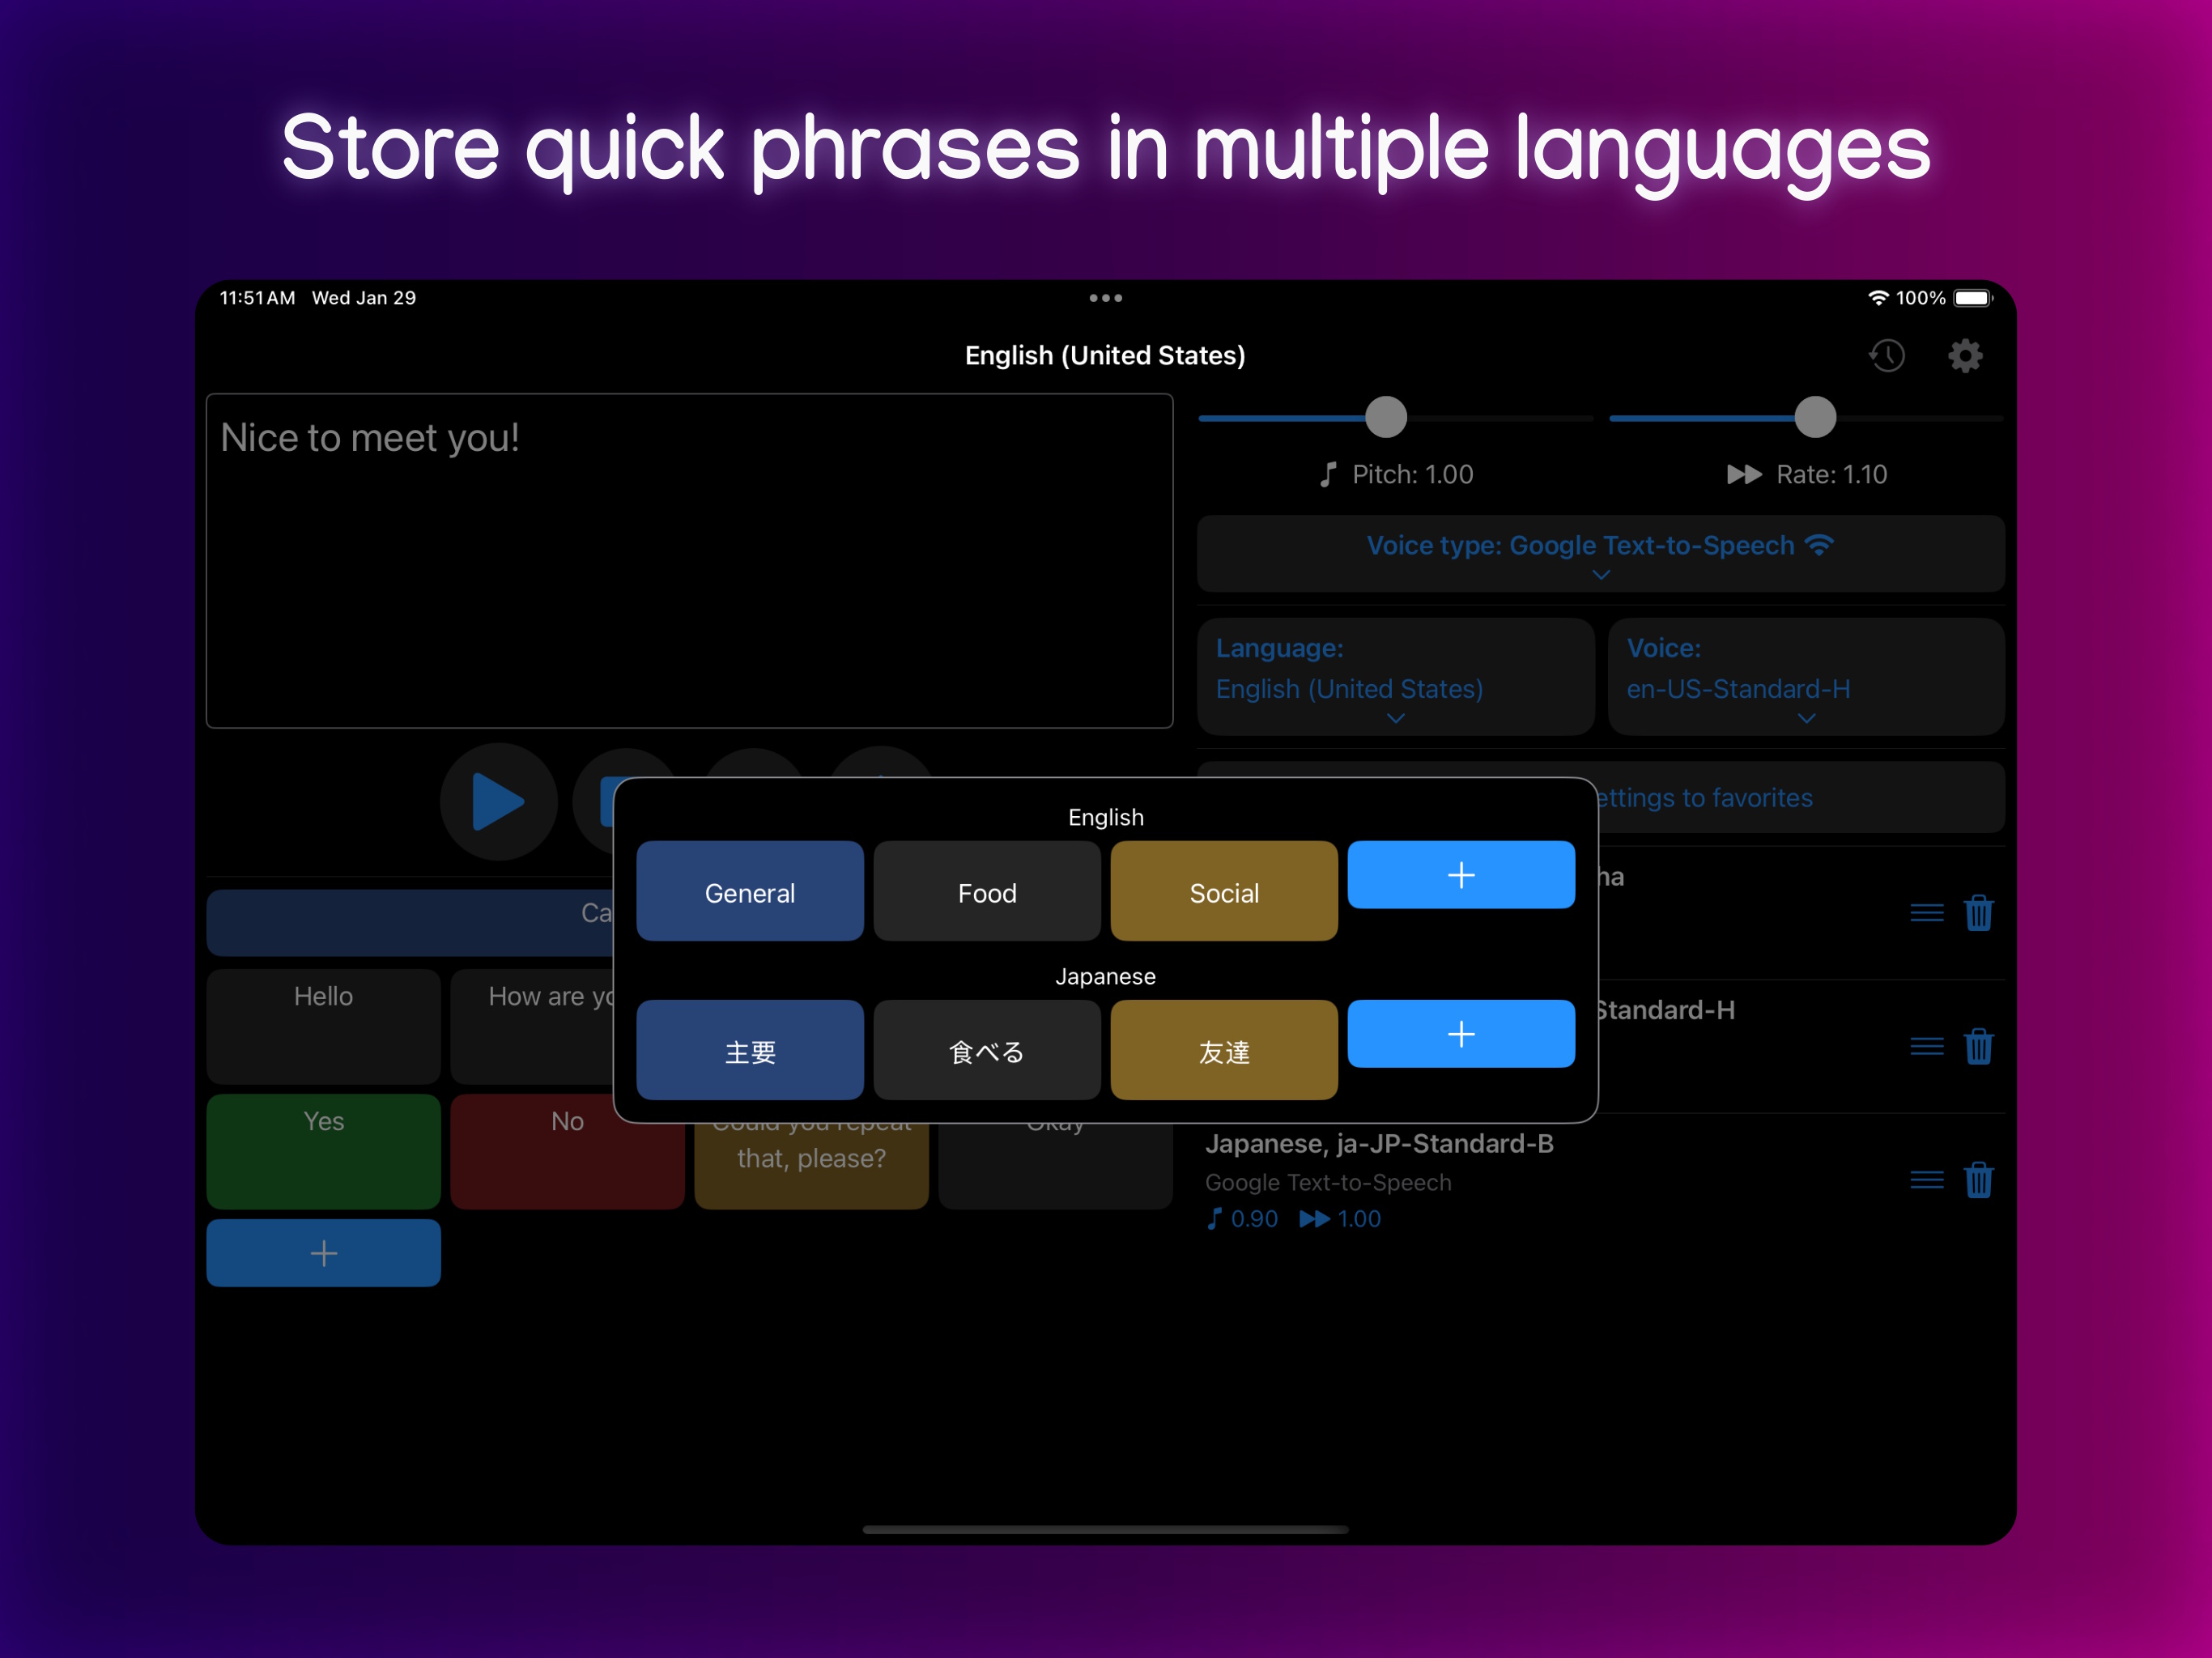2212x1658 pixels.
Task: Grab reorder handle of first favorite
Action: coord(1927,913)
